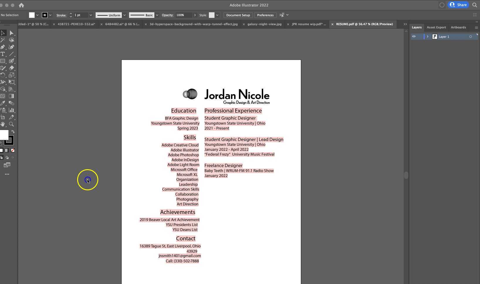Swap fill and stroke colors
The width and height of the screenshot is (480, 284).
pos(13,132)
